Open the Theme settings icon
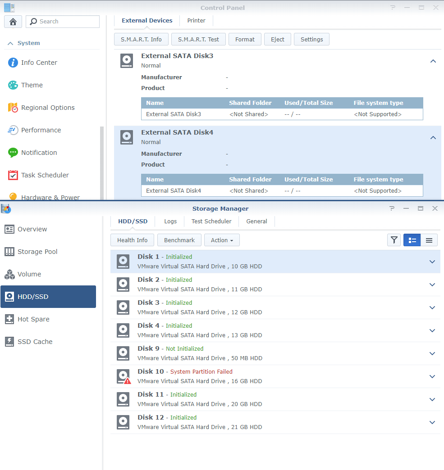 [13, 85]
